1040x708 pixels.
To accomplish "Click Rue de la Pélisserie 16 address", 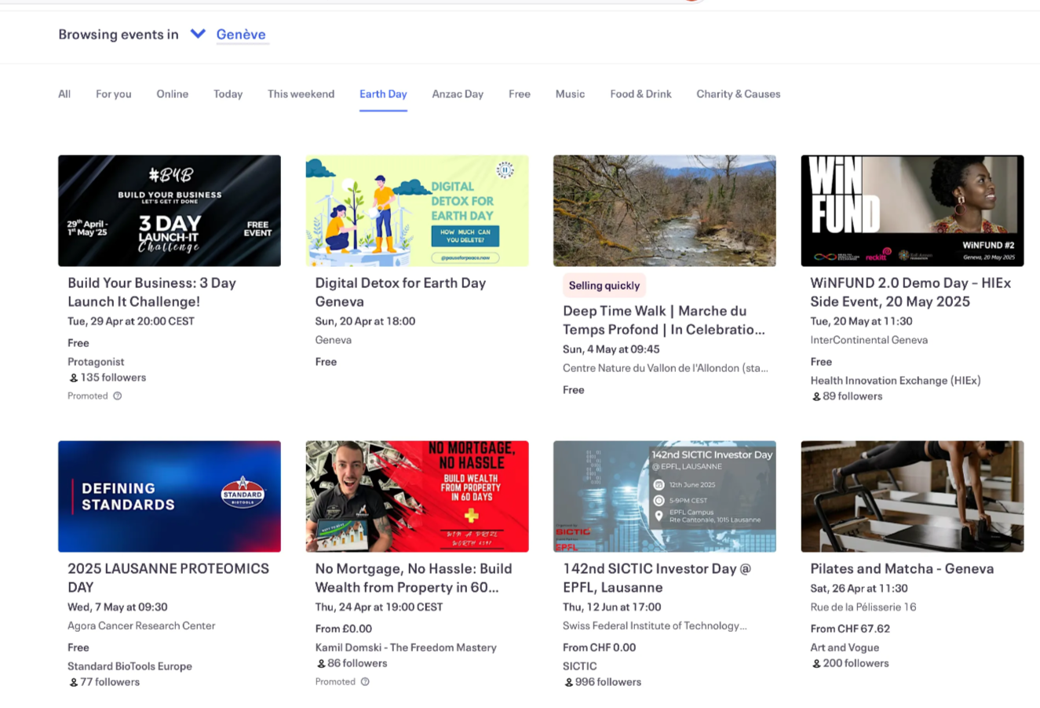I will (863, 607).
